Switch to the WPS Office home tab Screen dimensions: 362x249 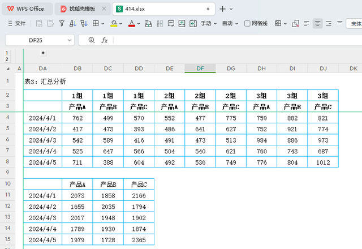(27, 9)
